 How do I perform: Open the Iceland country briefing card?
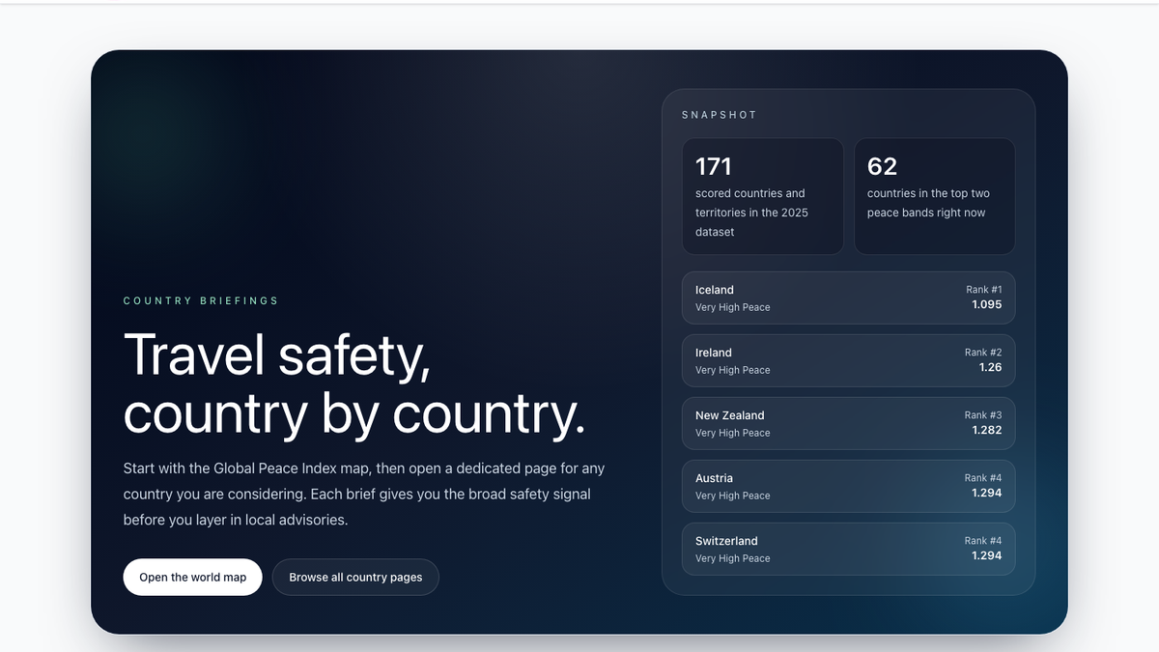click(x=848, y=298)
